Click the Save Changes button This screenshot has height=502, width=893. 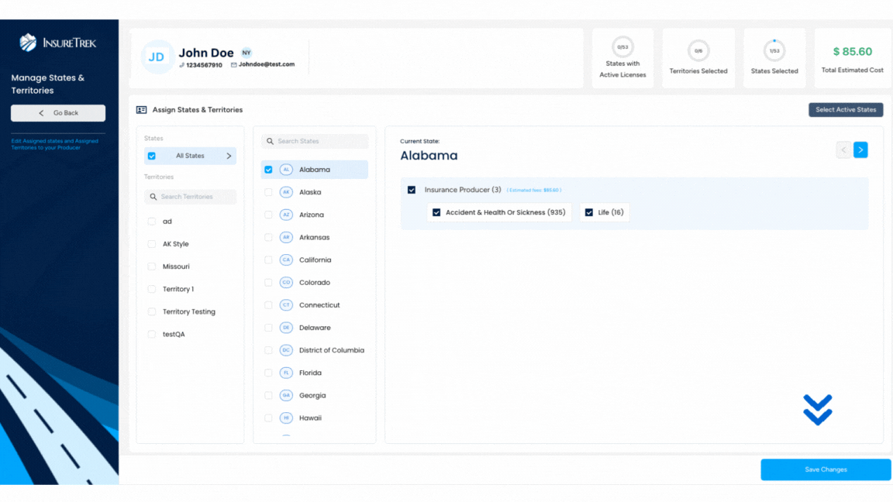tap(826, 469)
